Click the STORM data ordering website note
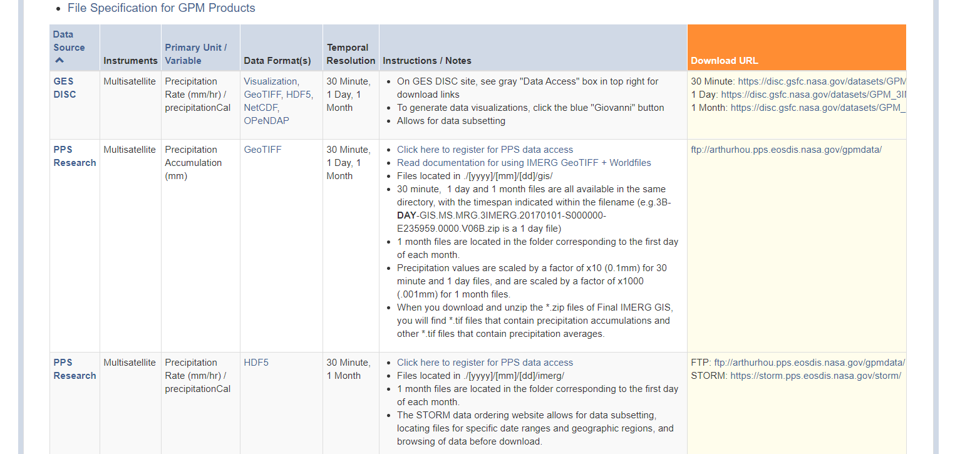Image resolution: width=955 pixels, height=454 pixels. [535, 428]
